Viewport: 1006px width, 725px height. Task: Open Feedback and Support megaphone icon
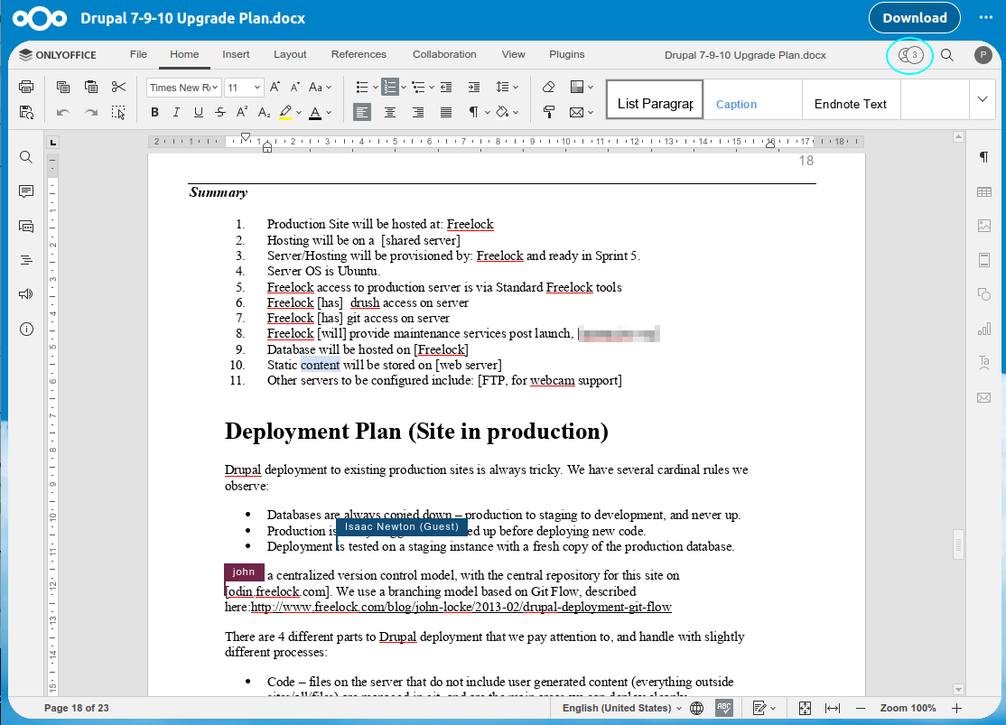click(26, 294)
